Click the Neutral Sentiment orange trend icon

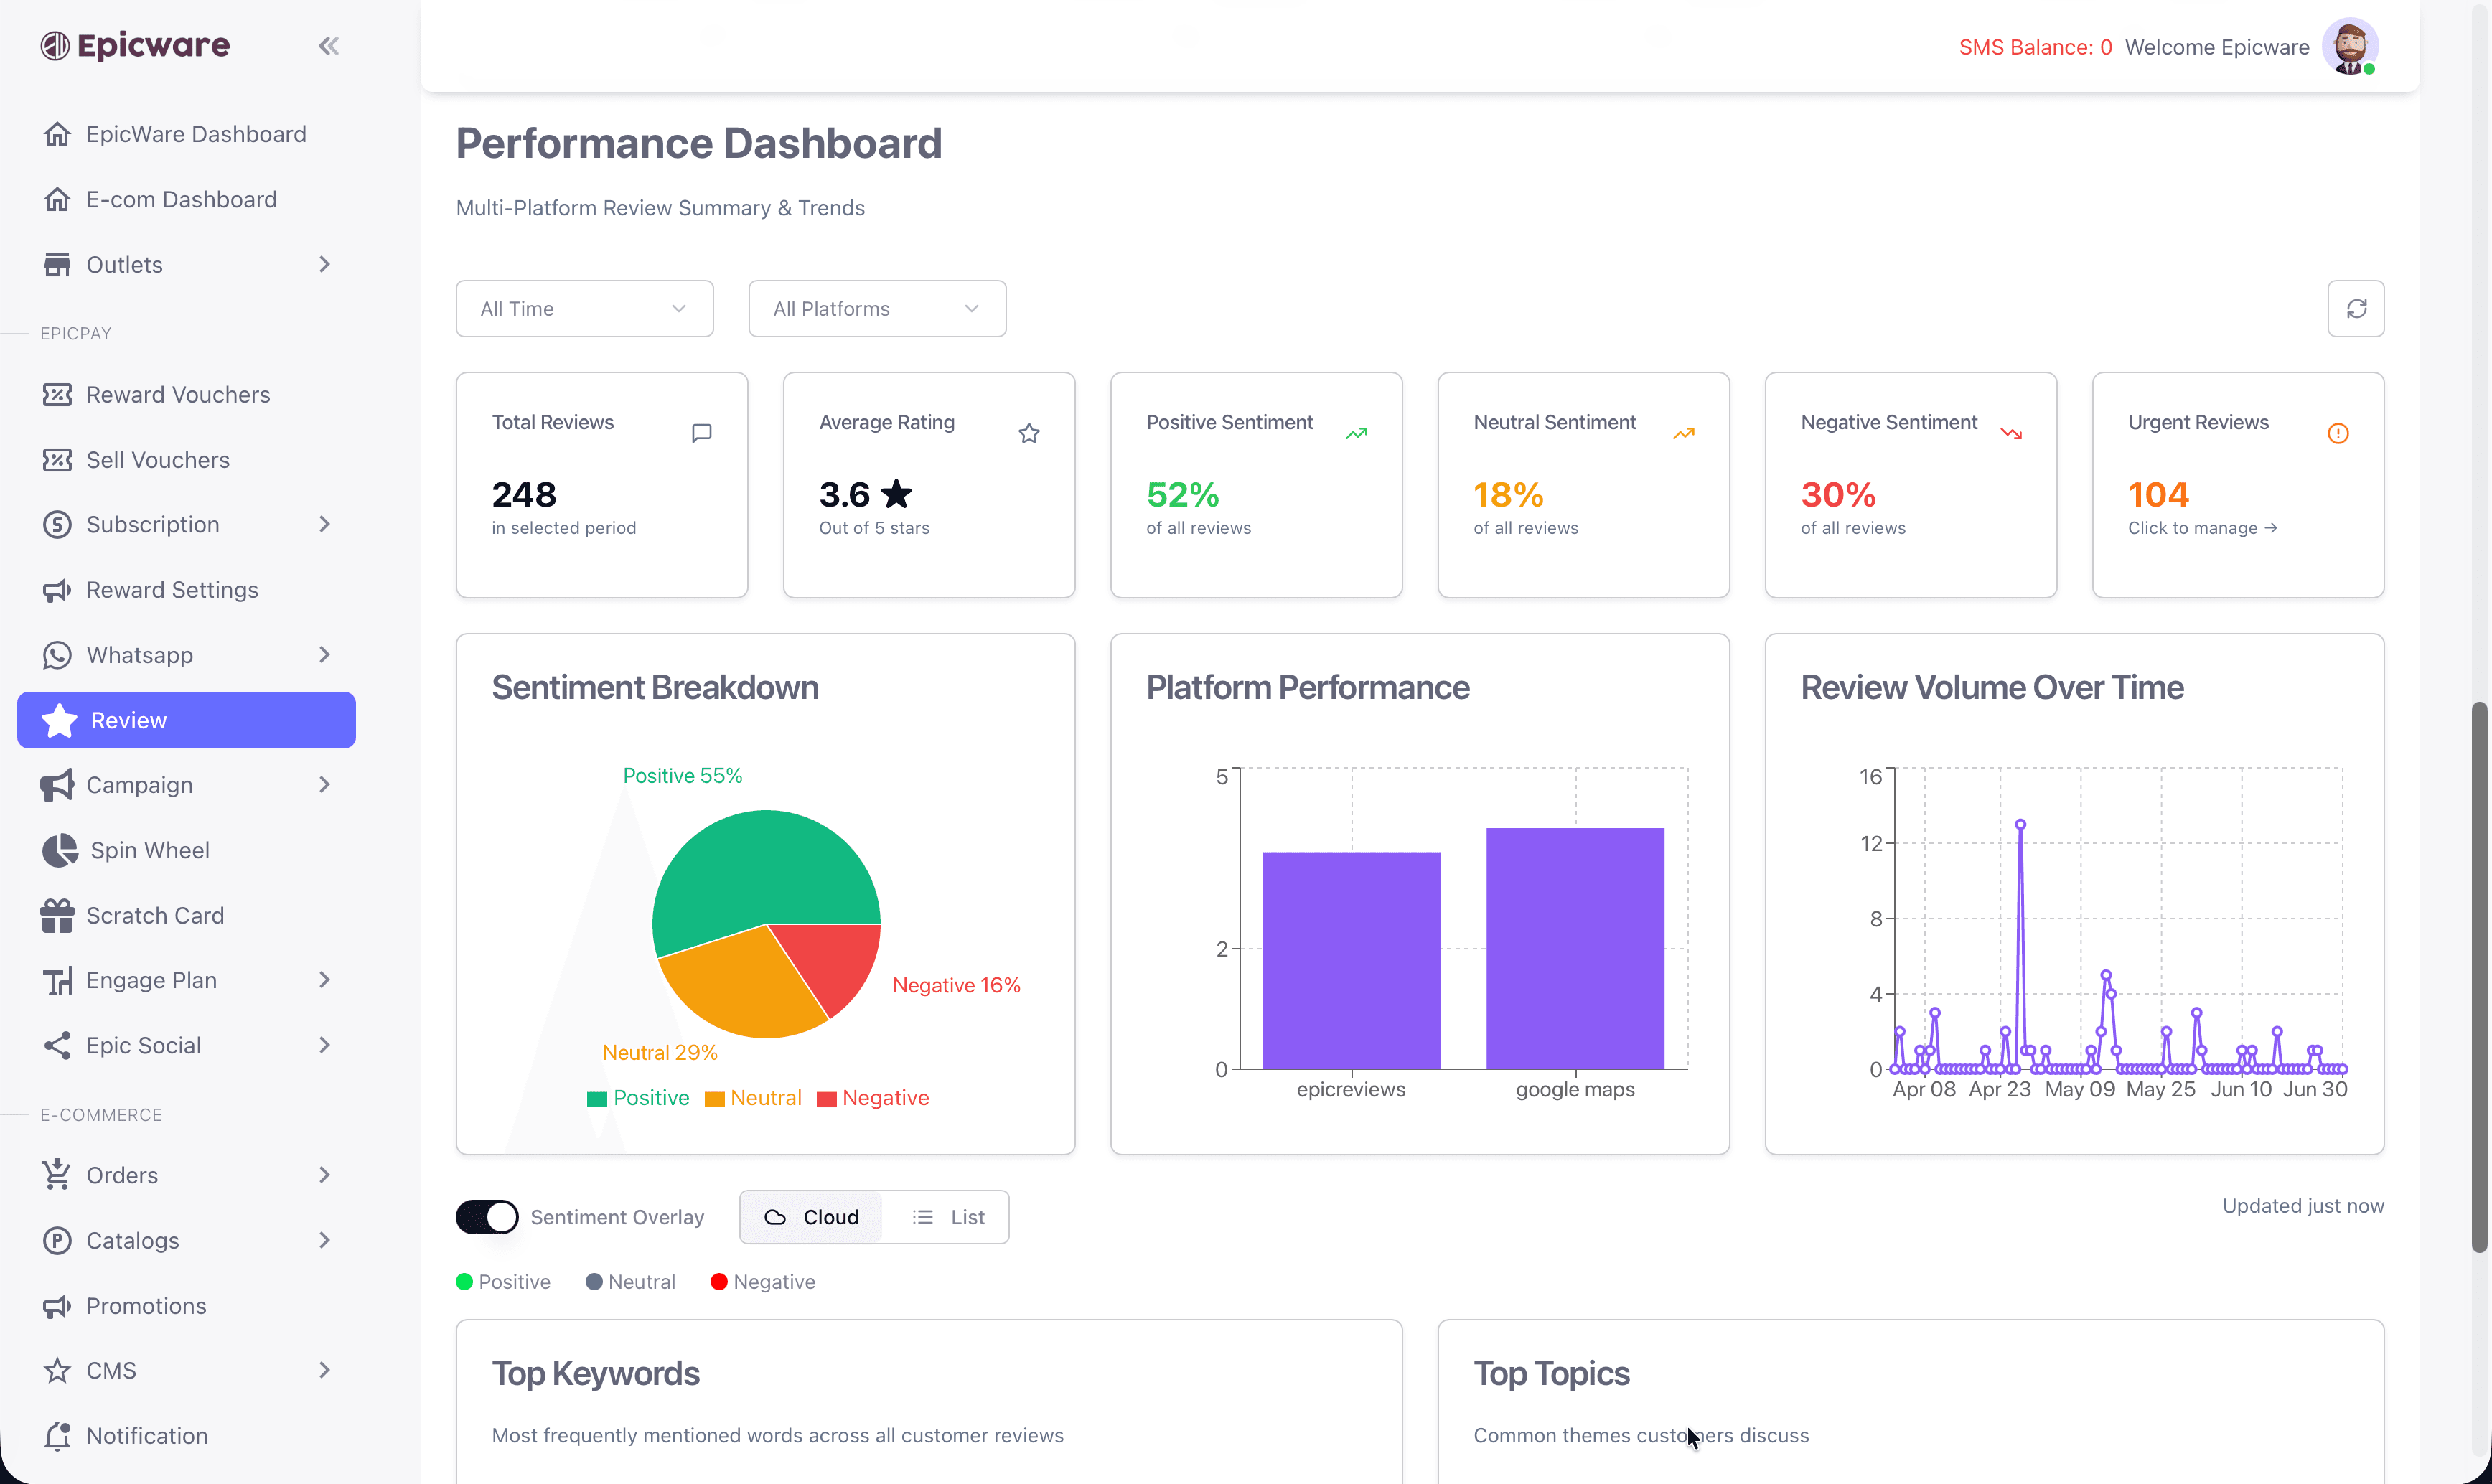[1683, 433]
